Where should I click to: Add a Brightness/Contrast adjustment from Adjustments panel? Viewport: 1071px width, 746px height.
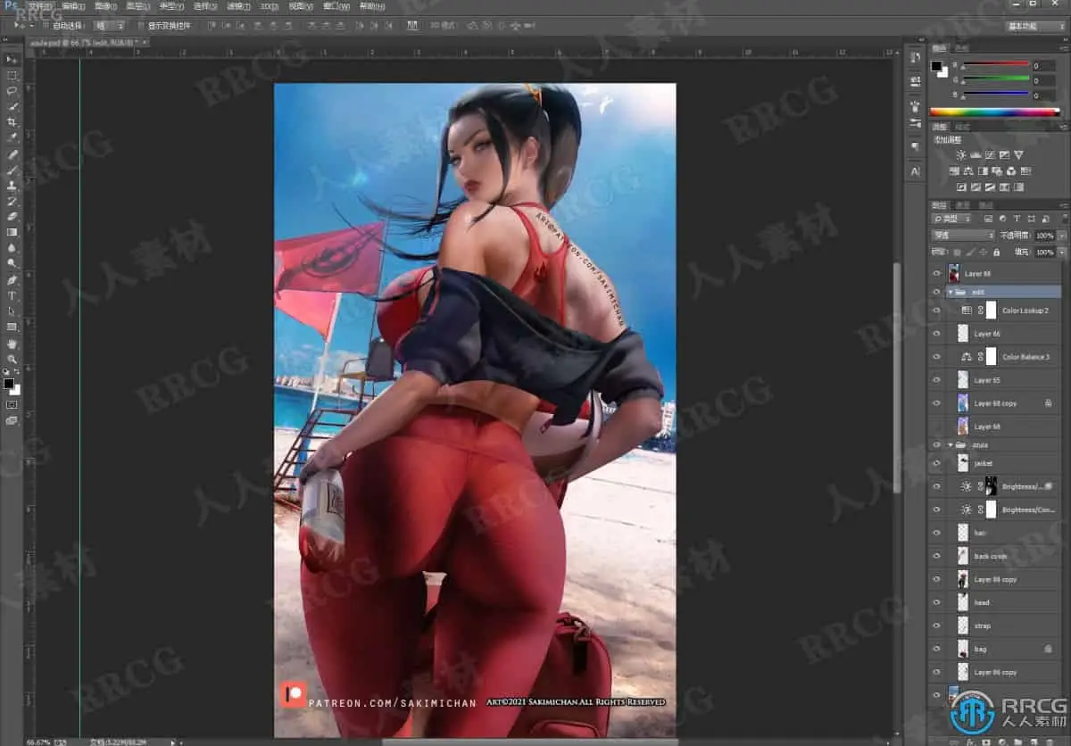(959, 155)
